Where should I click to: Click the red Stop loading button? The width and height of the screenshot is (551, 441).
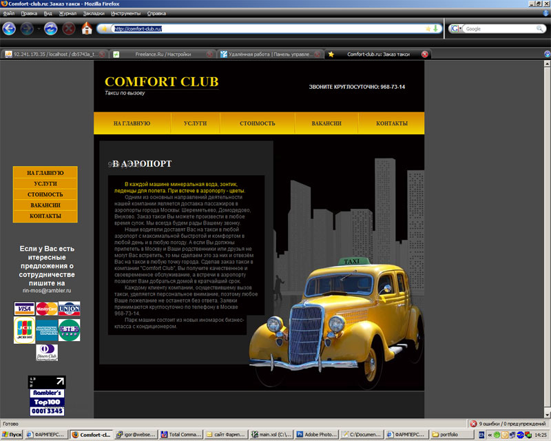click(x=69, y=28)
